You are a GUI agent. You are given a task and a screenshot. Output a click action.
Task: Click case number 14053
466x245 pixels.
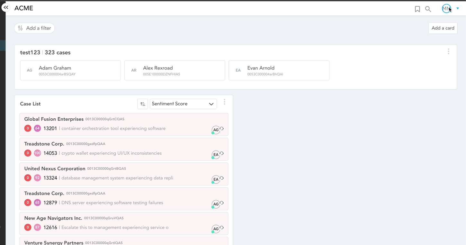[50, 153]
